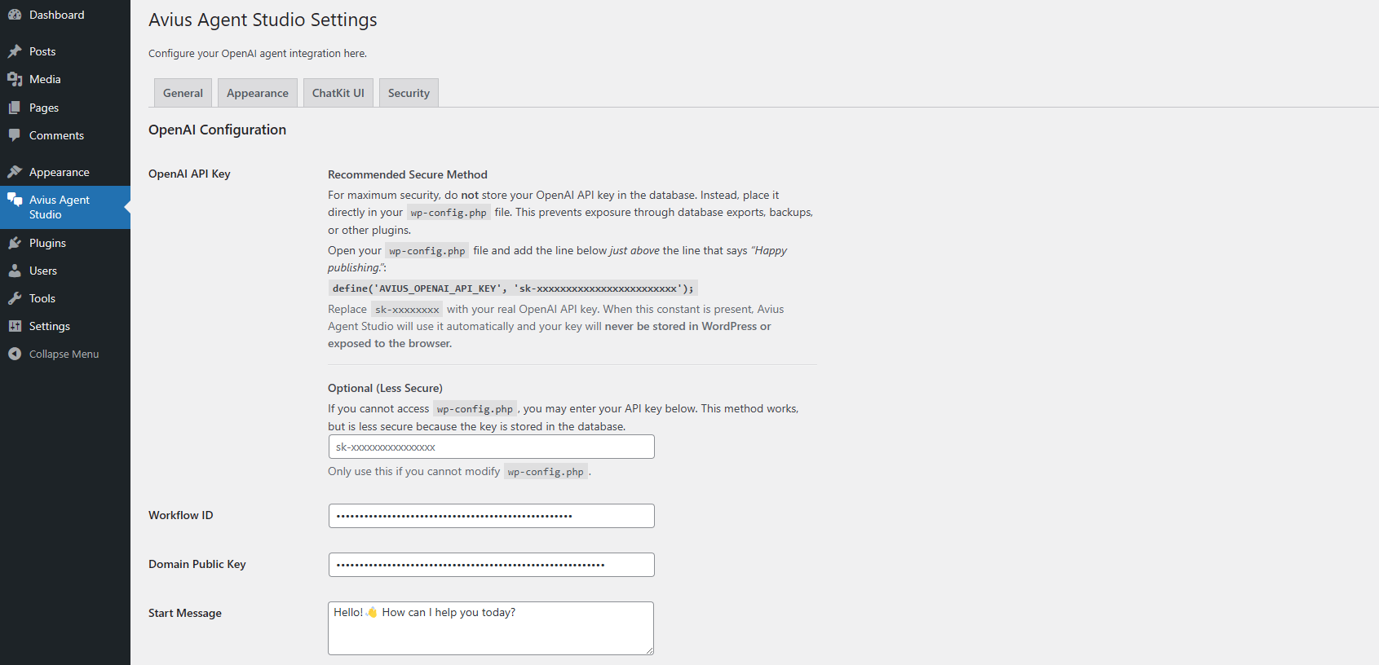Screen dimensions: 1379x665
Task: Click into the Workflow ID field
Action: pos(491,516)
